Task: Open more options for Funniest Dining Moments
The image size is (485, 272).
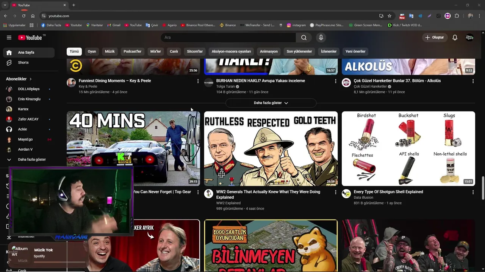Action: 198,81
